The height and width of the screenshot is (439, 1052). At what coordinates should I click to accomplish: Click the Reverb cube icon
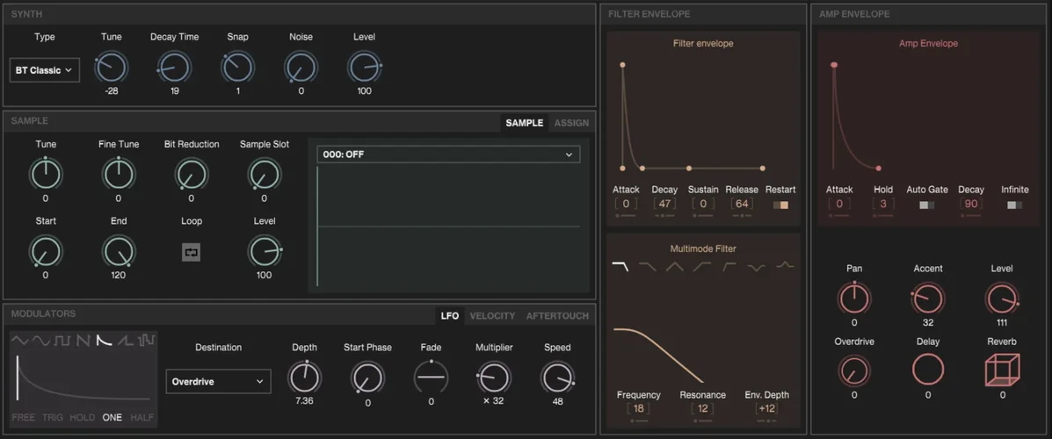1002,370
